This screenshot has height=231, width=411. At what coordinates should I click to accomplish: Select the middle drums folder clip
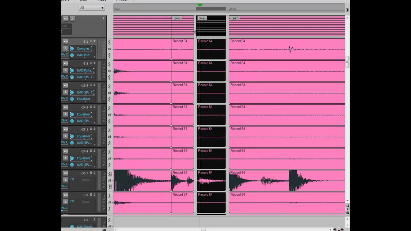(x=211, y=27)
